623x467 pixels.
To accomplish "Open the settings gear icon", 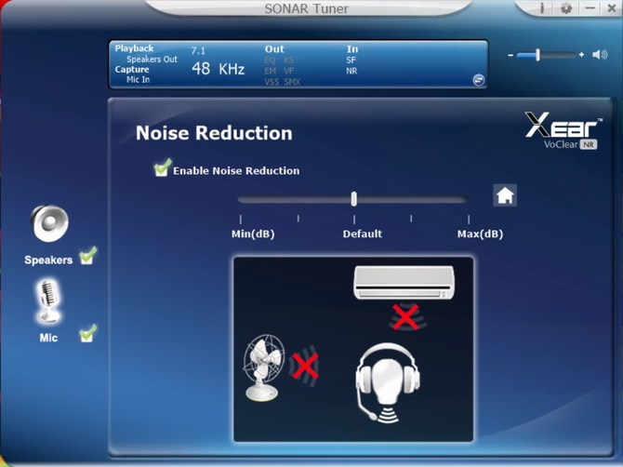I will pyautogui.click(x=565, y=8).
